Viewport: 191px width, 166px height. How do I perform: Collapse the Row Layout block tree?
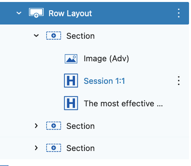pos(19,13)
